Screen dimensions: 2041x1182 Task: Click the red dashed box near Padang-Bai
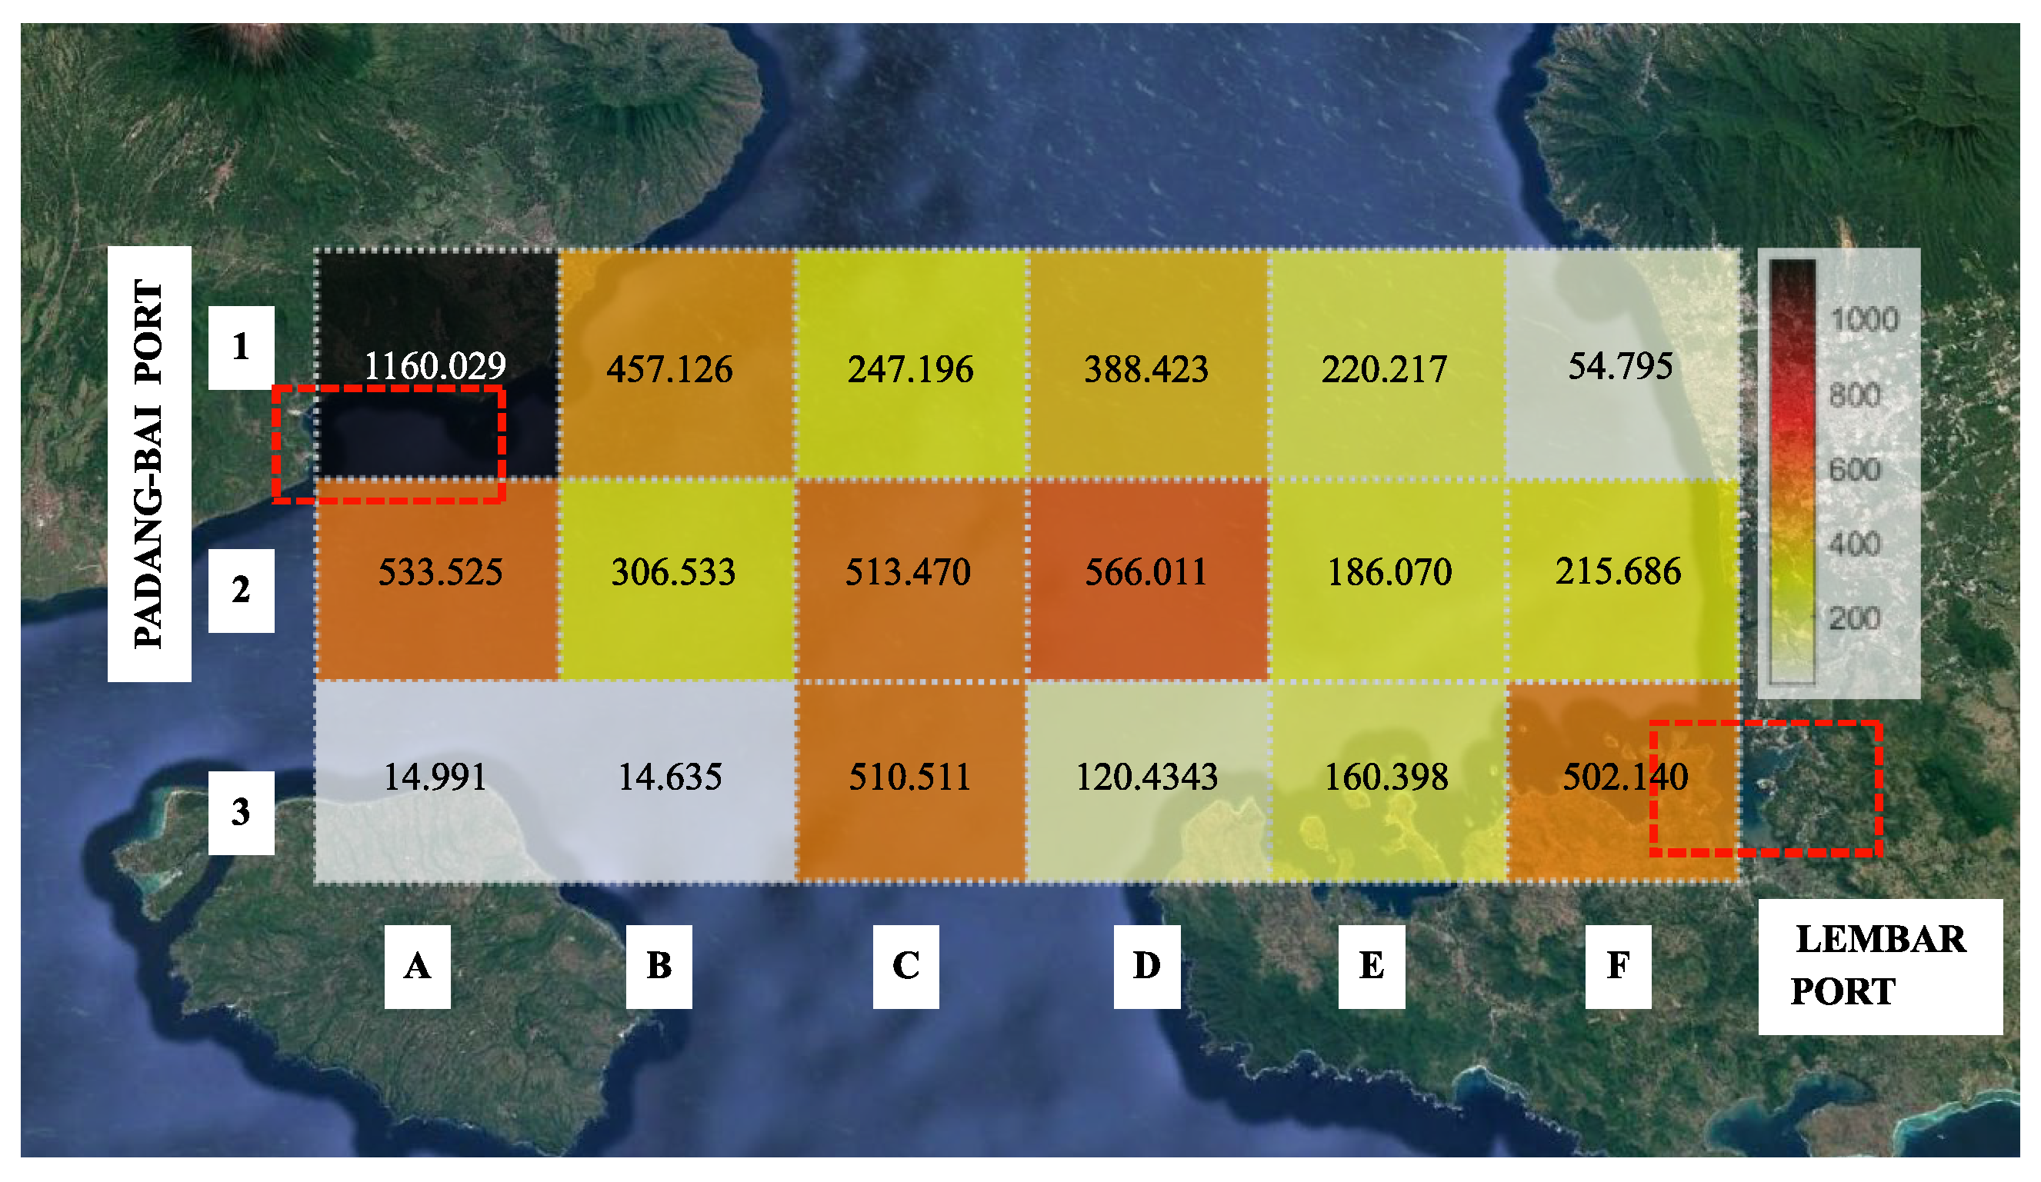(x=389, y=444)
